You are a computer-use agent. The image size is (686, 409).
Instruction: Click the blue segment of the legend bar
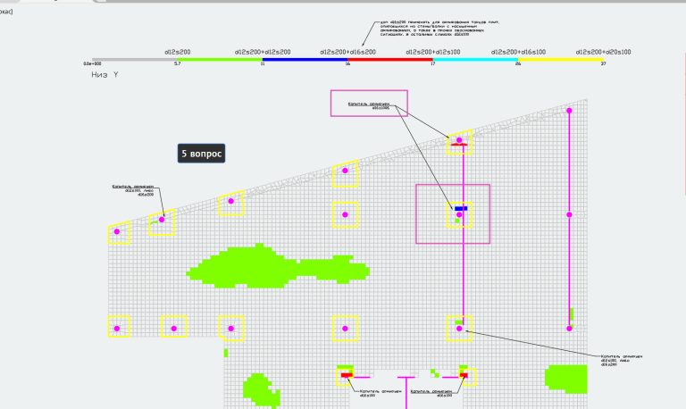(305, 60)
